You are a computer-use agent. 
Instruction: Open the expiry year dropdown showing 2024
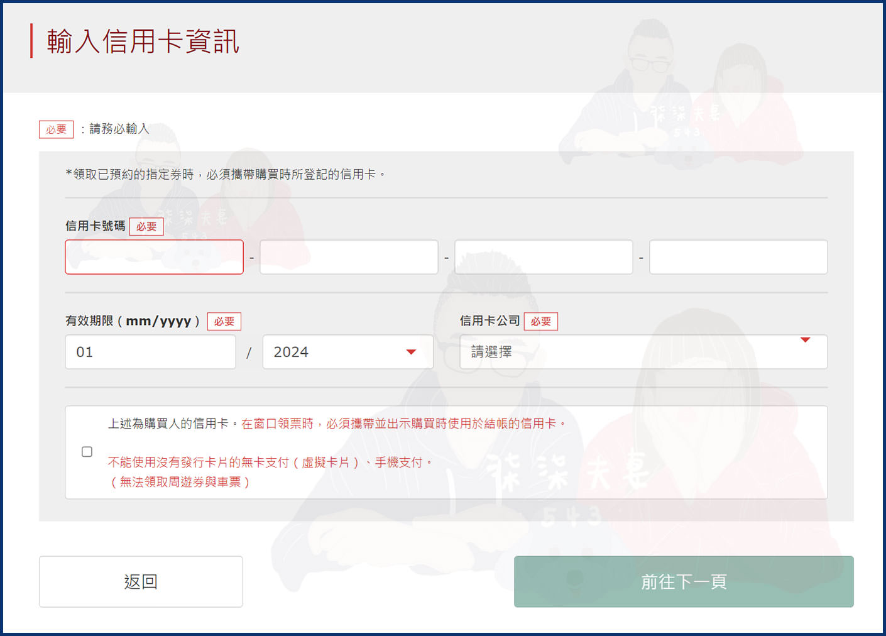[x=339, y=352]
